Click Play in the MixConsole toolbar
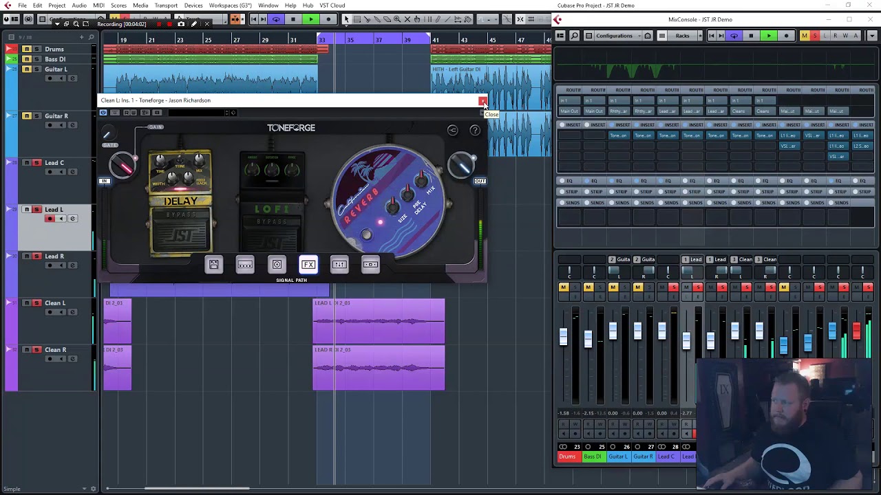This screenshot has width=881, height=495. [768, 36]
